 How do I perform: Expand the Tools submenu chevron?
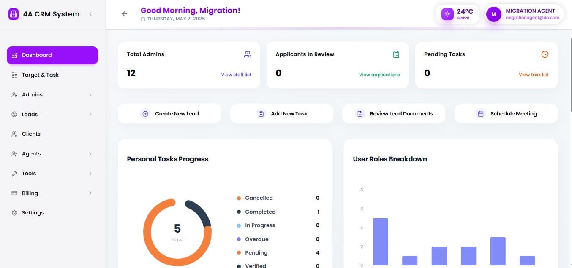(x=90, y=174)
